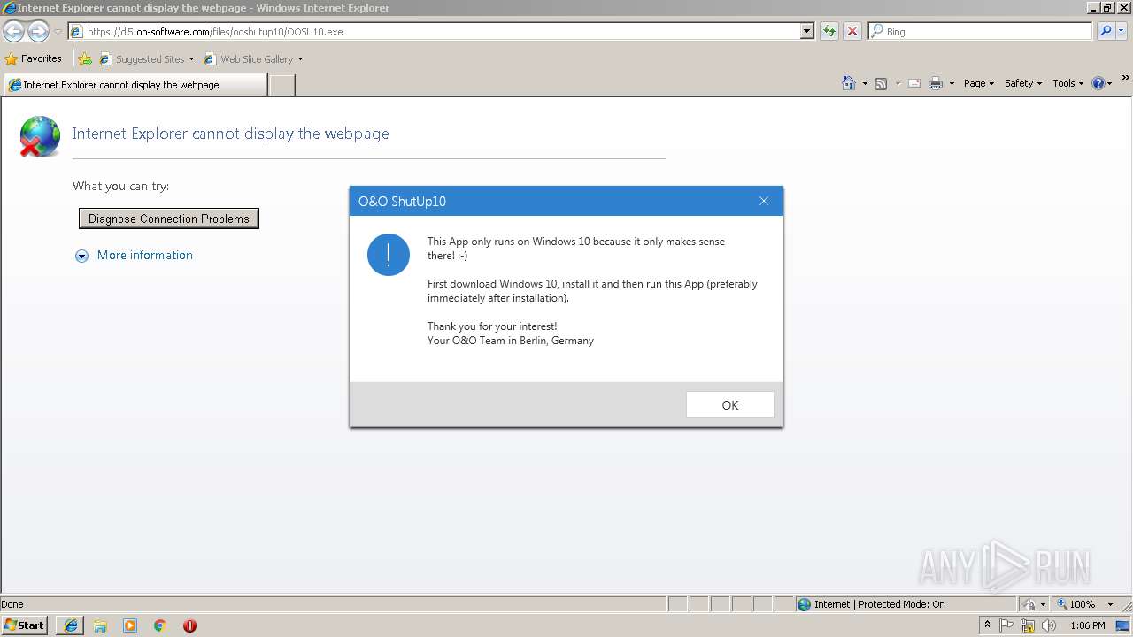Open the recent pages dropdown arrow
Screen dimensions: 1133x637
(58, 32)
